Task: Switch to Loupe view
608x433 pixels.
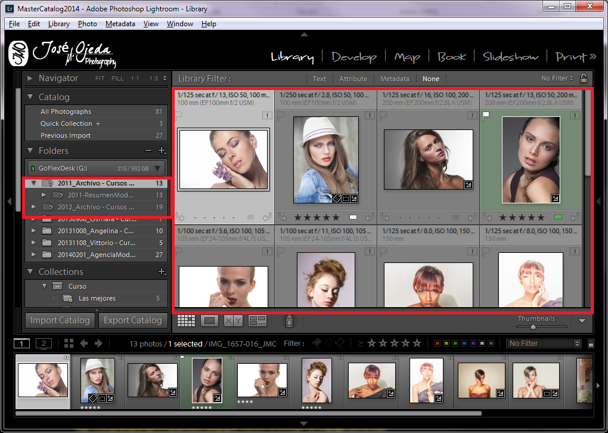Action: 209,320
